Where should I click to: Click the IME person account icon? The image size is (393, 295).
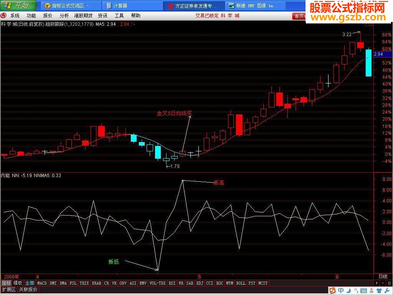(x=372, y=290)
